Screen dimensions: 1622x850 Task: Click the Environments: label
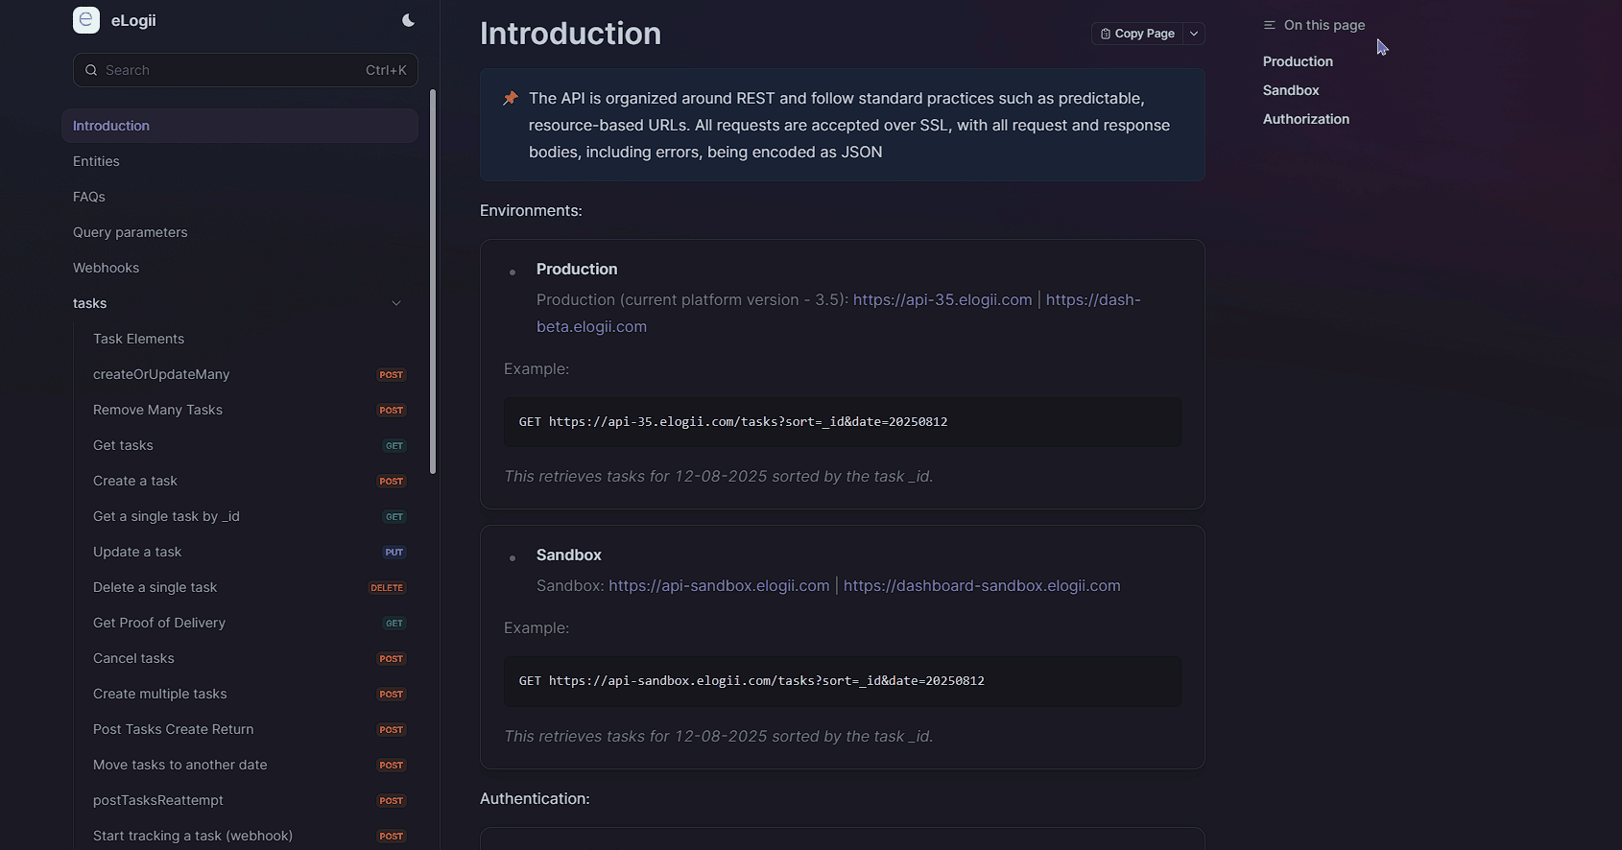[531, 210]
